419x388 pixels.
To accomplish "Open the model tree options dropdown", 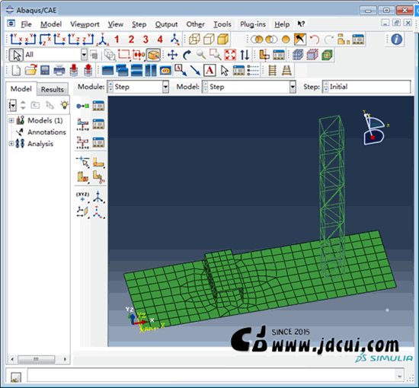I will pos(12,105).
